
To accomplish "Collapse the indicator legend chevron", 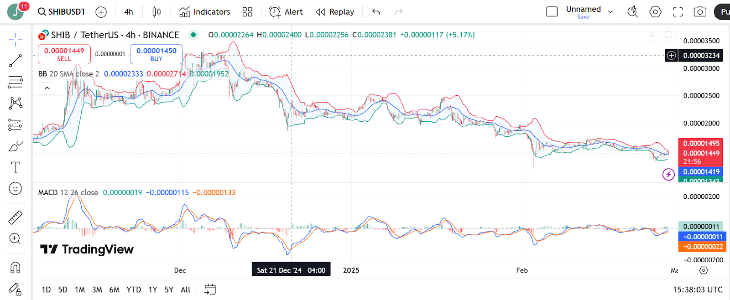I will pyautogui.click(x=47, y=88).
